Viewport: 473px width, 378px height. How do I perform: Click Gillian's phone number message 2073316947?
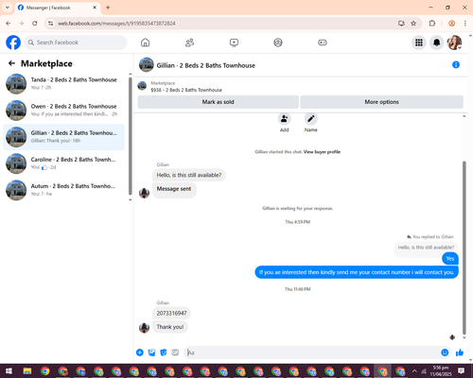pos(171,313)
